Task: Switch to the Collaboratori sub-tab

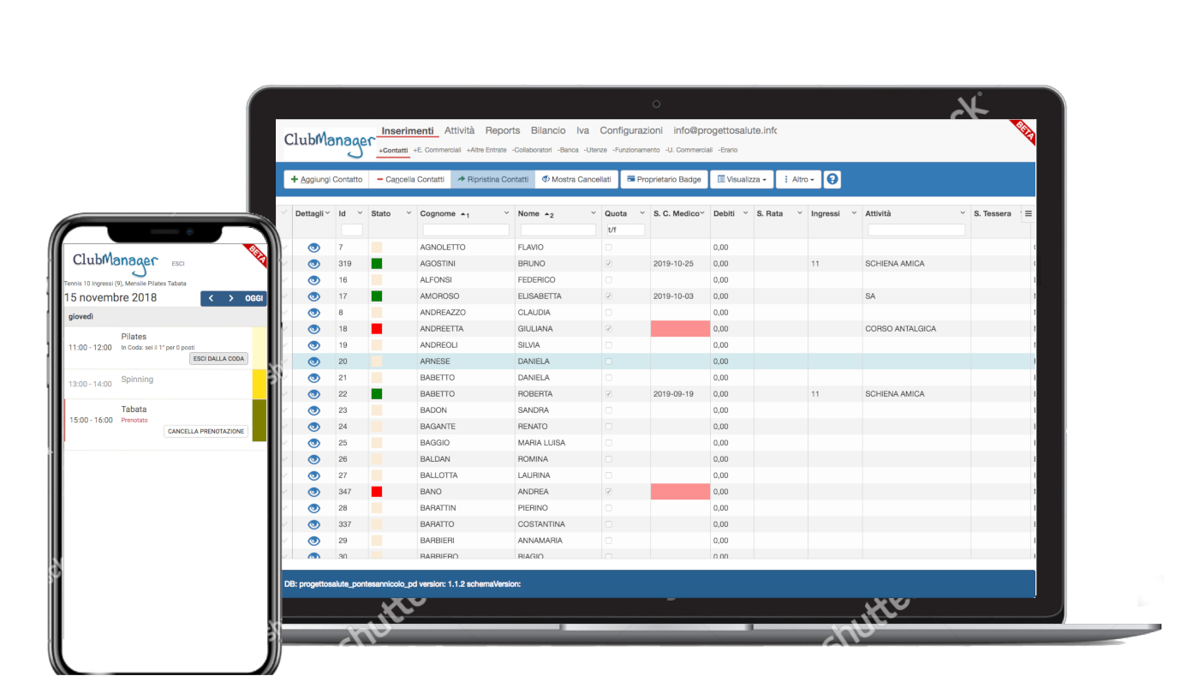Action: tap(532, 150)
